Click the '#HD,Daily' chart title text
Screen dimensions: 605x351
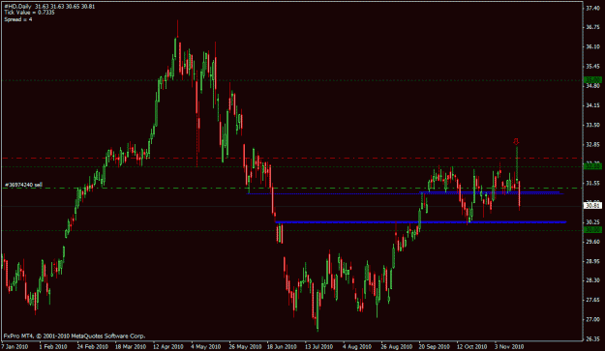click(17, 7)
